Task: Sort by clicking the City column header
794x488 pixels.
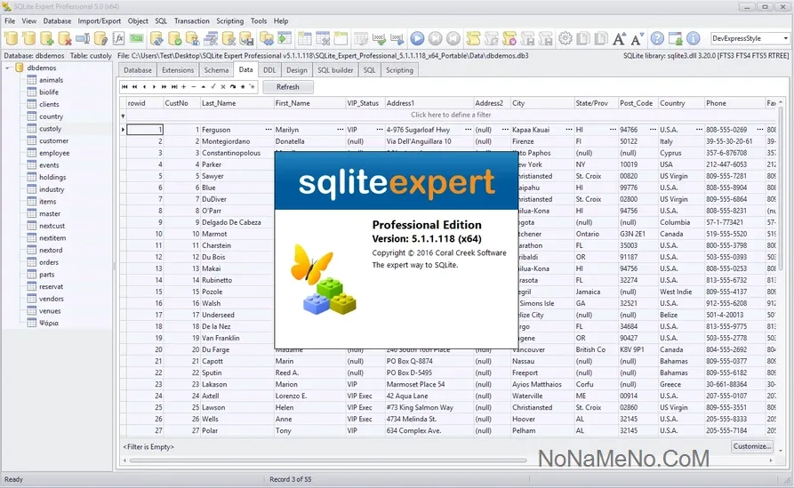Action: [541, 103]
